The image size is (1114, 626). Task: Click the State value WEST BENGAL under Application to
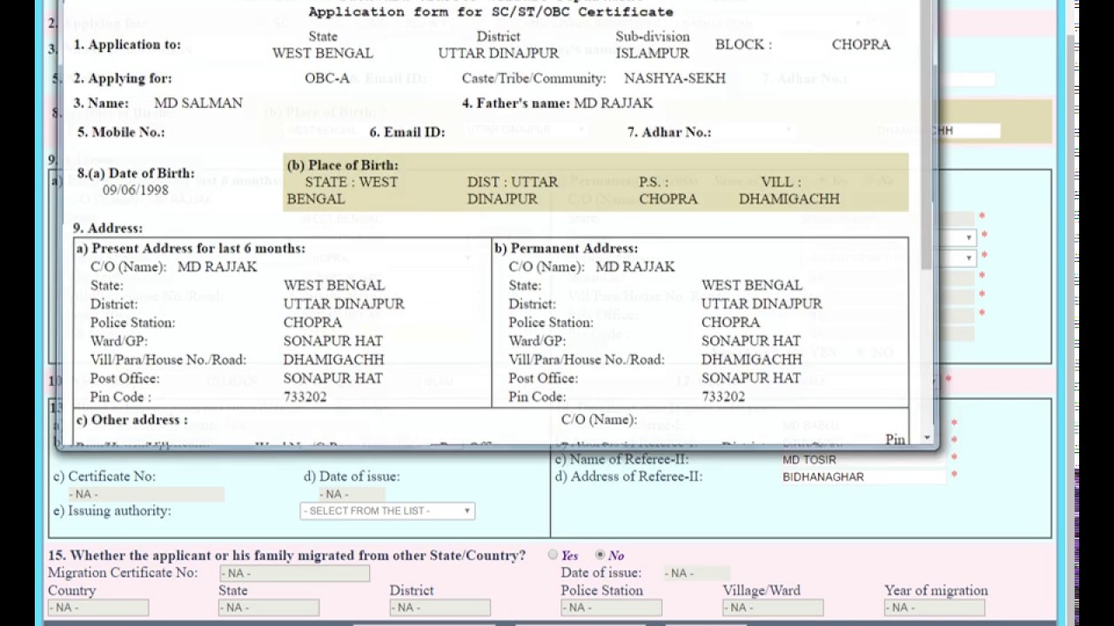point(323,53)
